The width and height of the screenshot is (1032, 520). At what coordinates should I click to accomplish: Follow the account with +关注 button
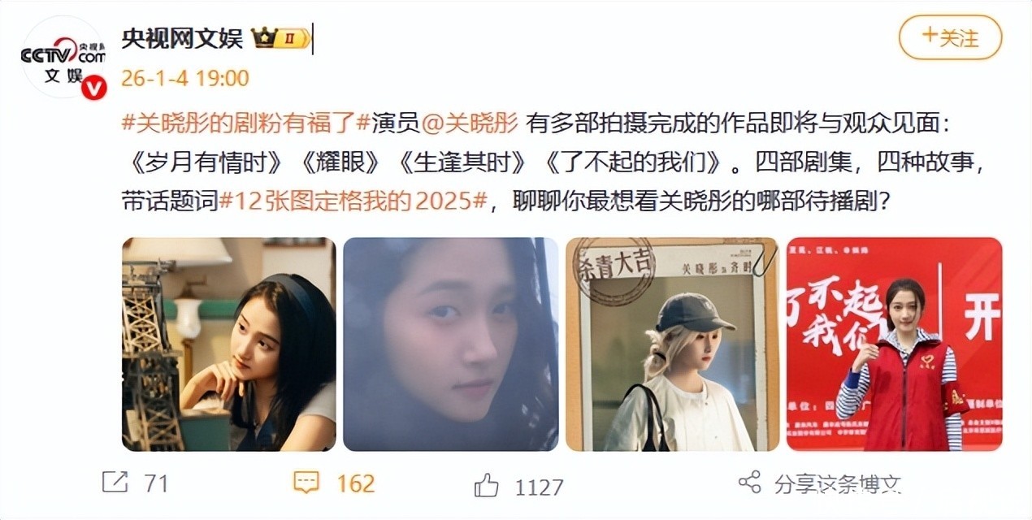click(x=950, y=37)
